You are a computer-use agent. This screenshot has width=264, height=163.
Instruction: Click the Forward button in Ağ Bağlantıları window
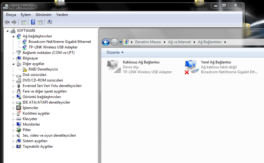point(115,42)
